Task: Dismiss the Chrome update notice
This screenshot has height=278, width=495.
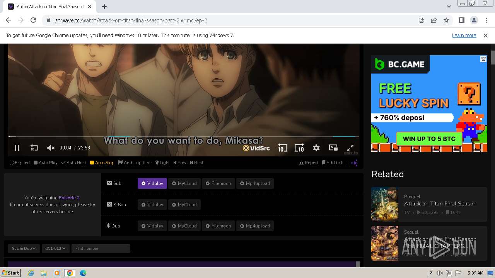Action: pos(486,36)
